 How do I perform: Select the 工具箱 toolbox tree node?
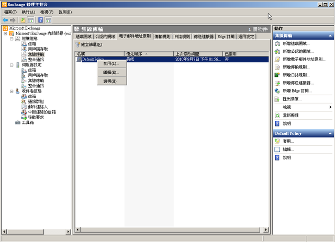[28, 122]
